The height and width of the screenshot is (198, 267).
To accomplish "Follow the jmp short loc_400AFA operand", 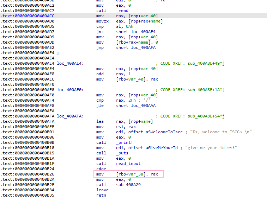I will (x=131, y=47).
